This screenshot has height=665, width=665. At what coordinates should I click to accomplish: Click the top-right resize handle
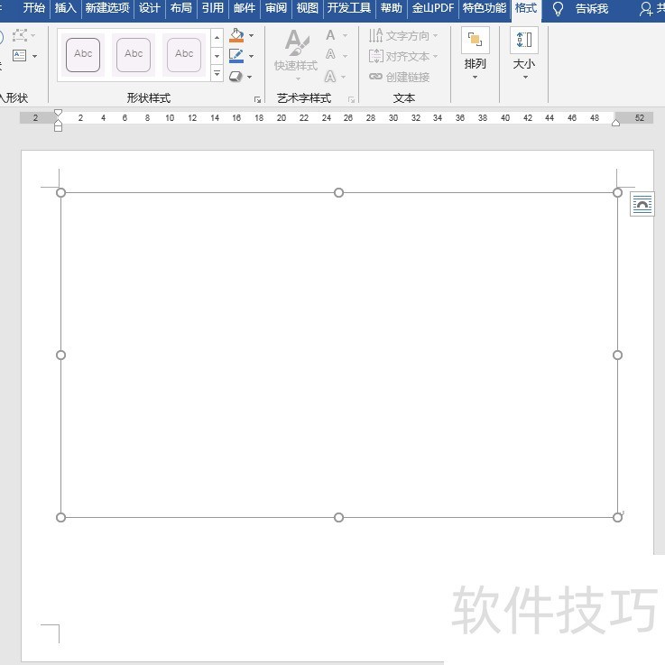click(x=617, y=193)
